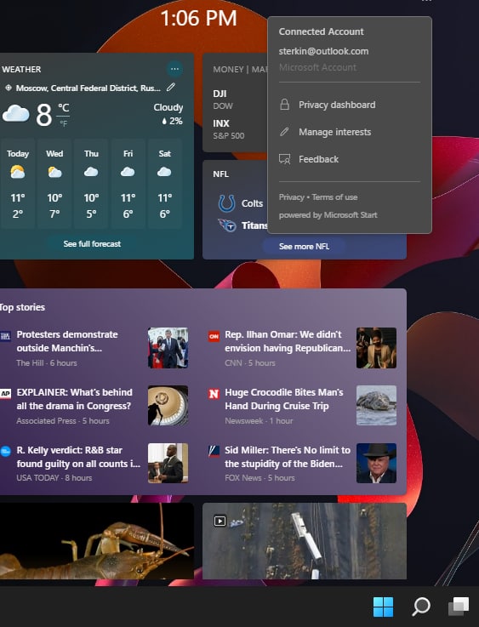Open taskbar Search
This screenshot has width=479, height=627.
coord(421,607)
